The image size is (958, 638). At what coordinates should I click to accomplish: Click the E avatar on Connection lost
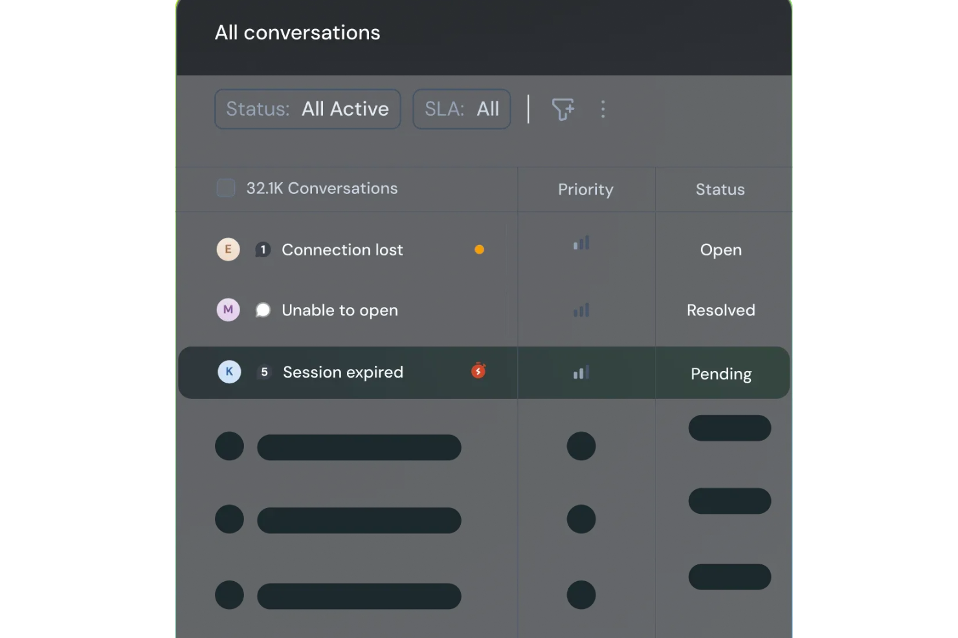coord(228,250)
